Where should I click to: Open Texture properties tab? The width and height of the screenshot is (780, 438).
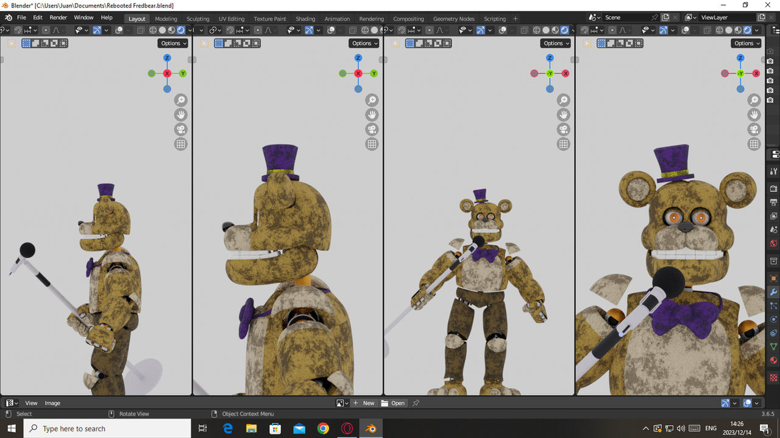point(774,377)
